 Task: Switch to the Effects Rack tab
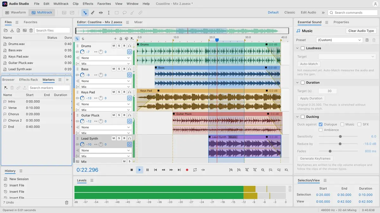click(28, 80)
